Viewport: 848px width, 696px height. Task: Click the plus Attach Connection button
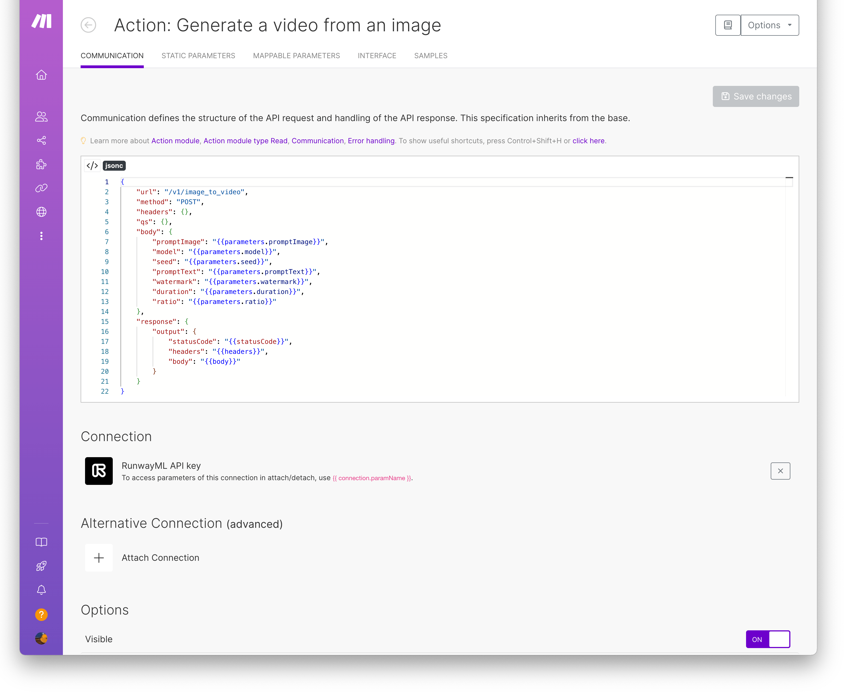coord(99,558)
